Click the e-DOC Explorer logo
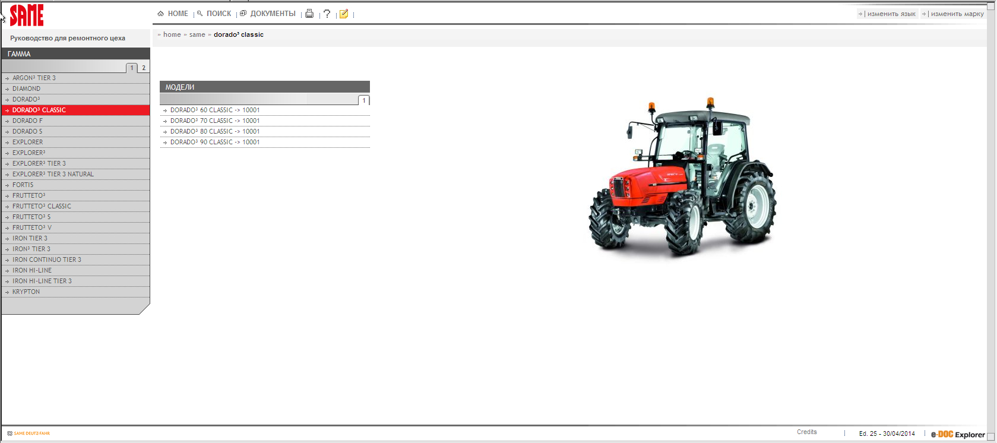Screen dimensions: 997x443 957,434
